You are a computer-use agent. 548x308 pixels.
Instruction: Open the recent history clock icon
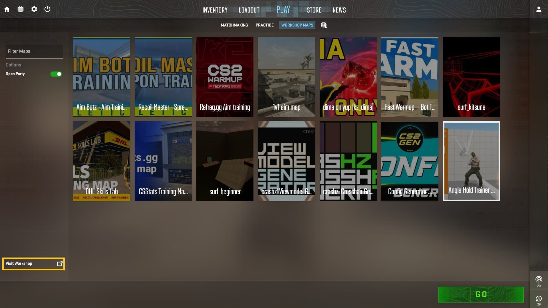[x=539, y=299]
